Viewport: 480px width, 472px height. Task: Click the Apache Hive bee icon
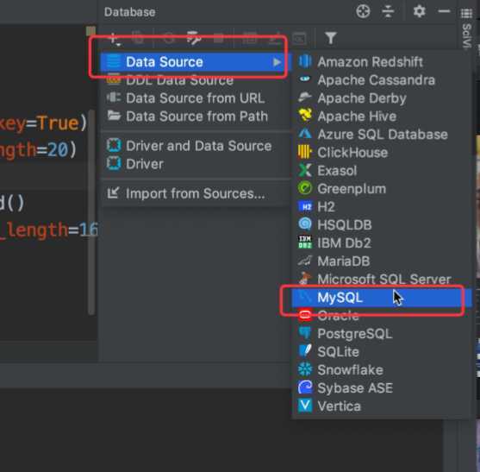tap(305, 116)
